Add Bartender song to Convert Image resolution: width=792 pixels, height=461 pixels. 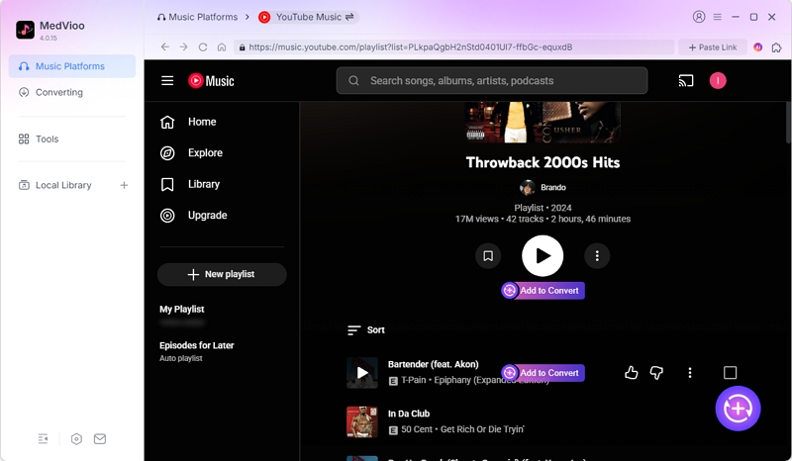pos(543,373)
